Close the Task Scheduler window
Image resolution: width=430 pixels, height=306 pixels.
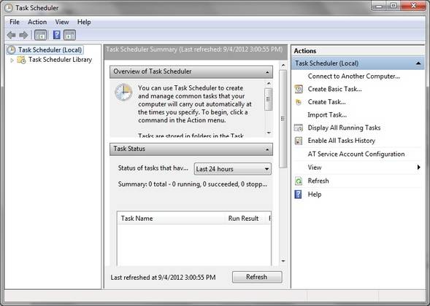tap(413, 6)
